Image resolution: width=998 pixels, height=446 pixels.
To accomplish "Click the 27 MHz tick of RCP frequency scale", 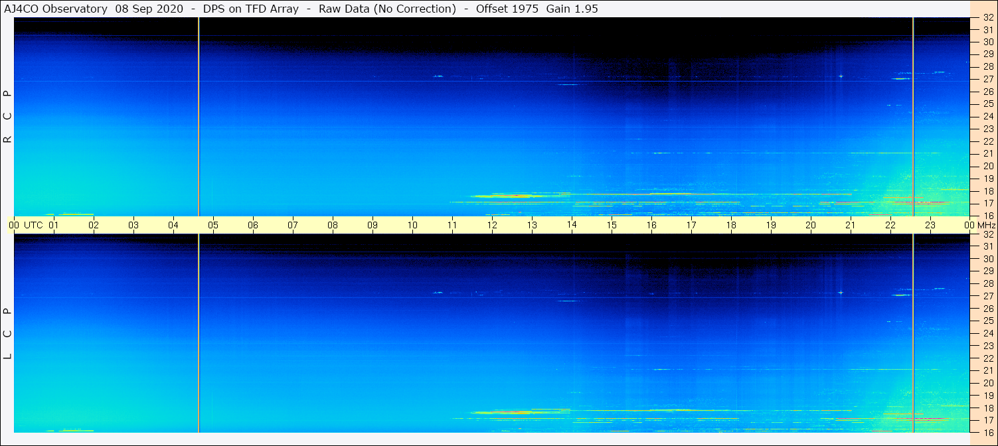I will pyautogui.click(x=987, y=79).
